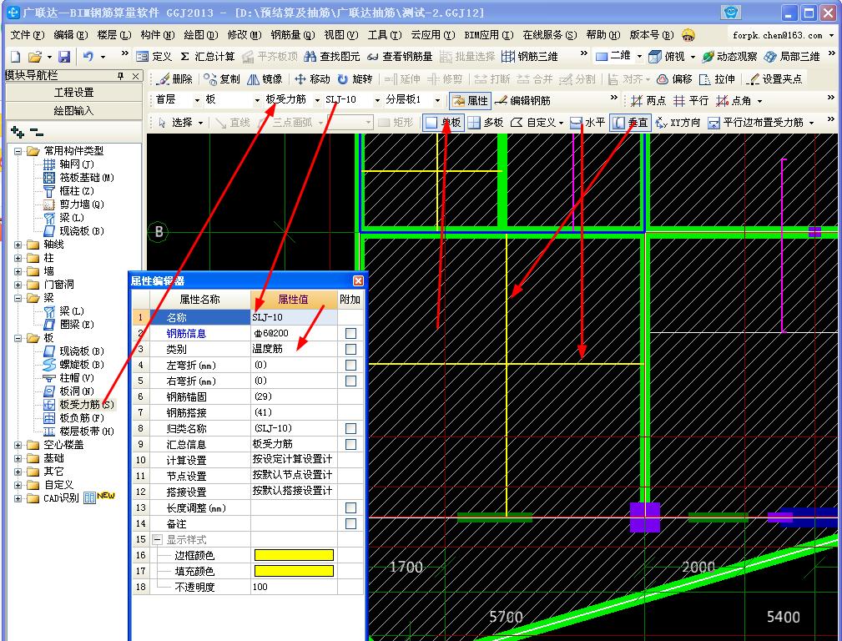Click 水平 horizontal placement tool
The image size is (842, 641).
[x=587, y=123]
